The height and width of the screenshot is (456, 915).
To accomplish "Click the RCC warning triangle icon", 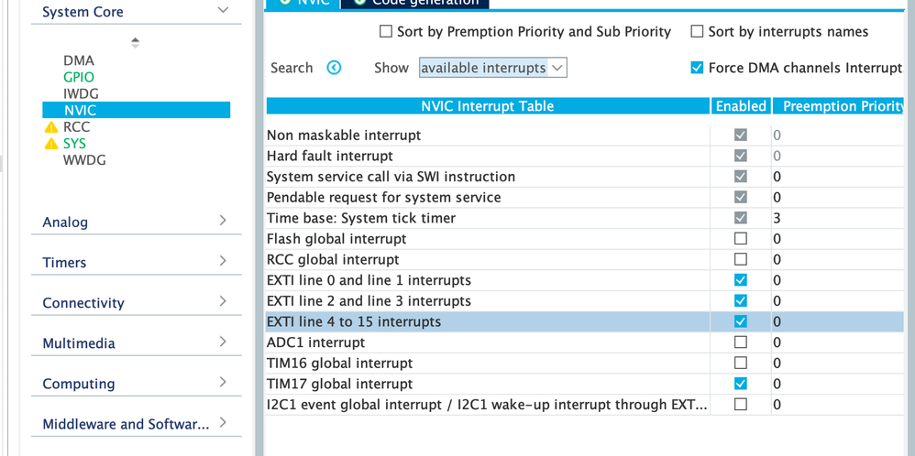I will tap(51, 127).
